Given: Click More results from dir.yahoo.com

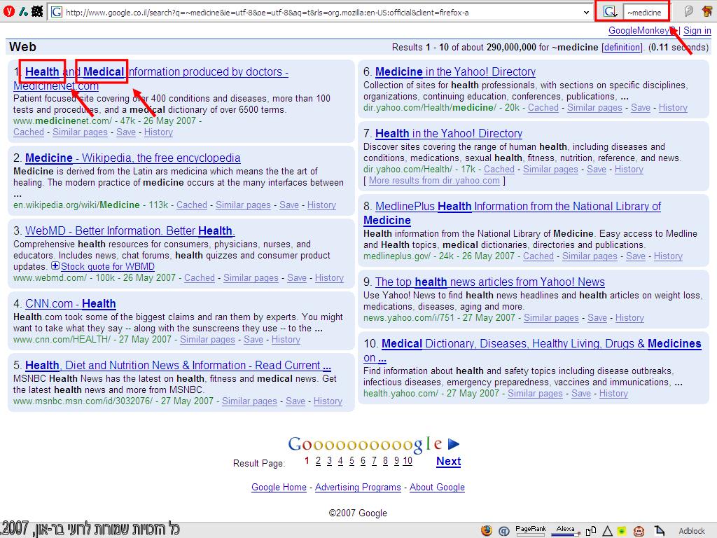Looking at the screenshot, I should coord(434,180).
